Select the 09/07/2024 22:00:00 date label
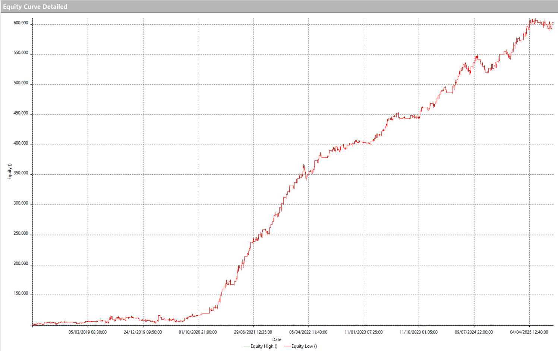Image resolution: width=558 pixels, height=351 pixels. coord(474,332)
